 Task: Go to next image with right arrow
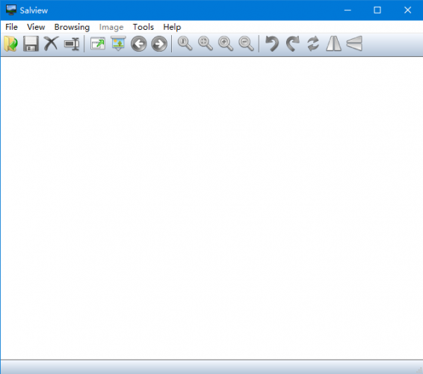click(x=159, y=43)
